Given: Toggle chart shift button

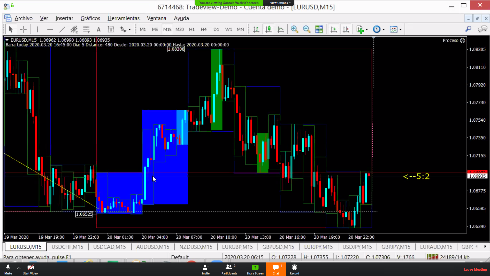Looking at the screenshot, I should pos(346,29).
